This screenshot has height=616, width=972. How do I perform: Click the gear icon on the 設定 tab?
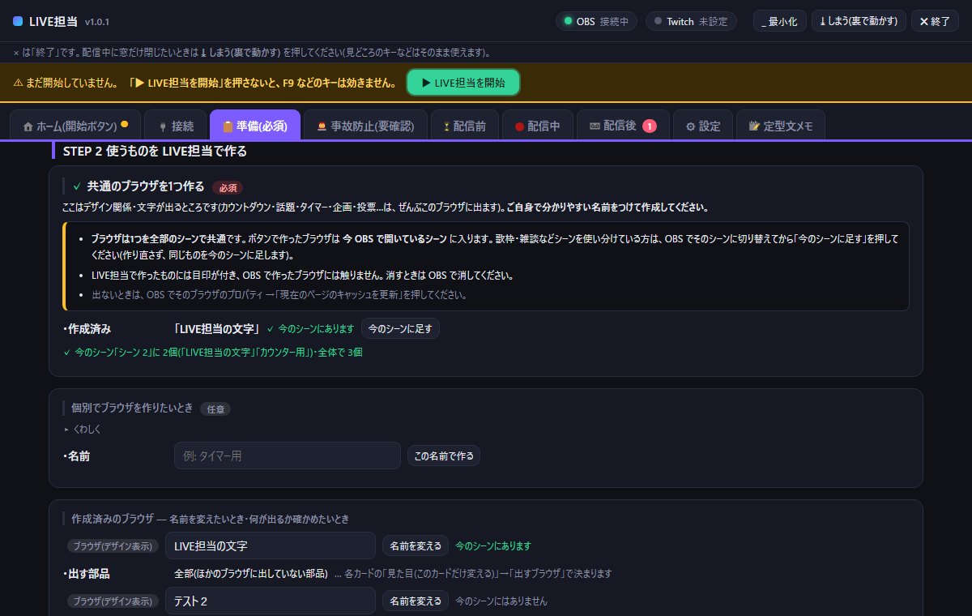click(690, 126)
